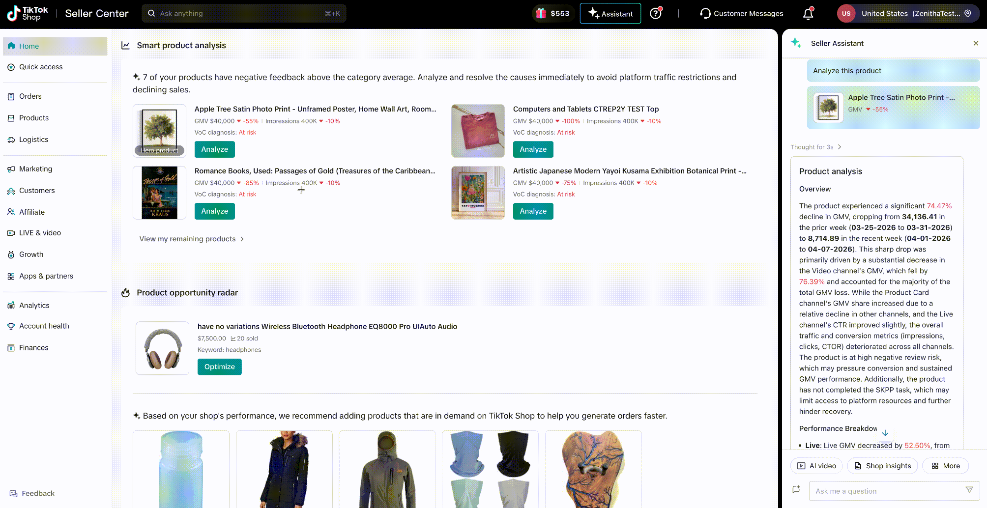Click the LIVE & video icon
Viewport: 987px width, 508px height.
click(11, 233)
